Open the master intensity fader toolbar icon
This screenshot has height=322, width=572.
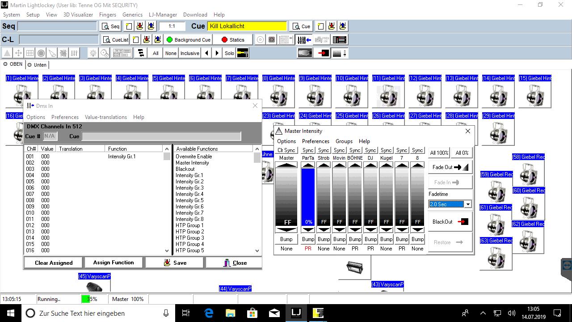point(340,53)
